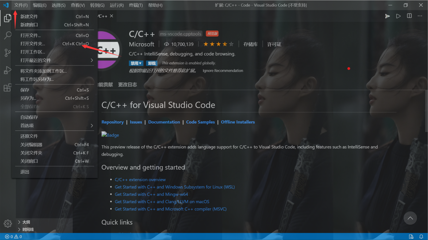The height and width of the screenshot is (240, 428).
Task: Click the download count 10,700,139
Action: 179,44
